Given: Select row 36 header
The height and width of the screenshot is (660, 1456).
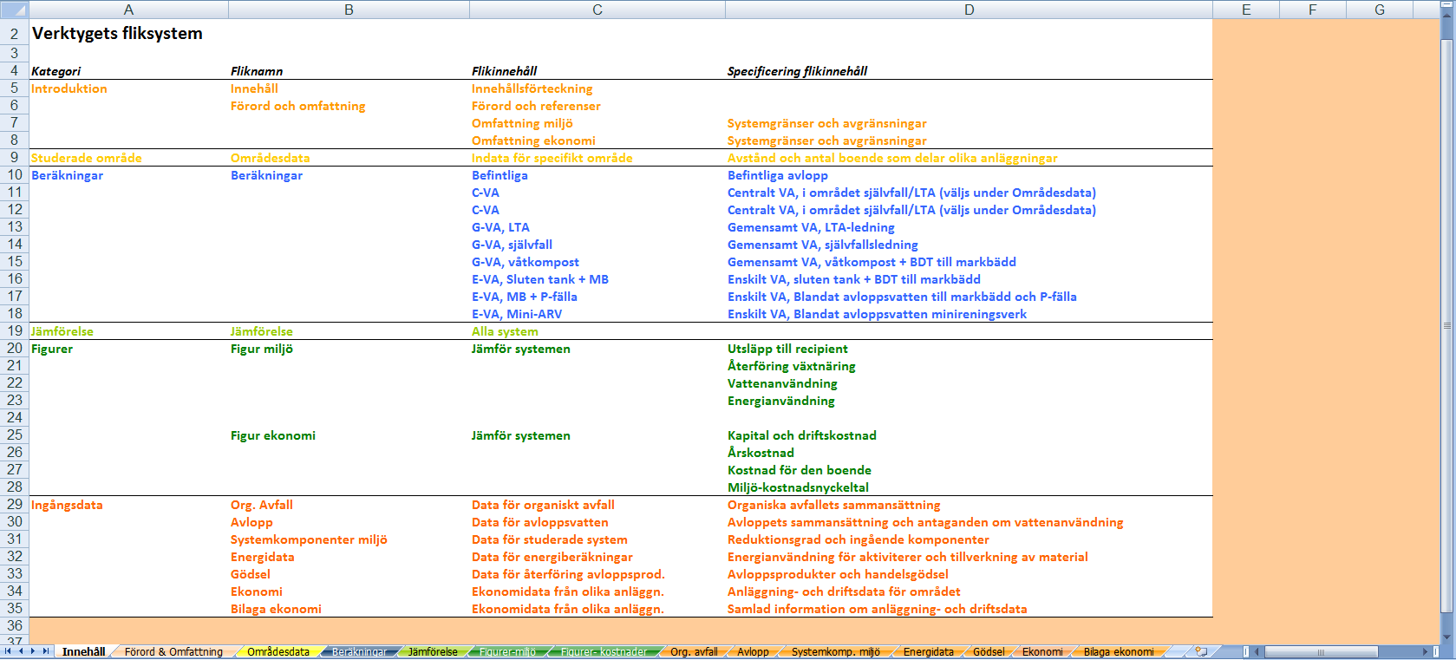Looking at the screenshot, I should click(14, 625).
